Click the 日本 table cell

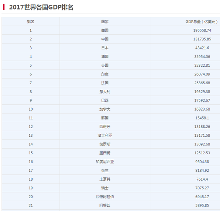click(105, 48)
